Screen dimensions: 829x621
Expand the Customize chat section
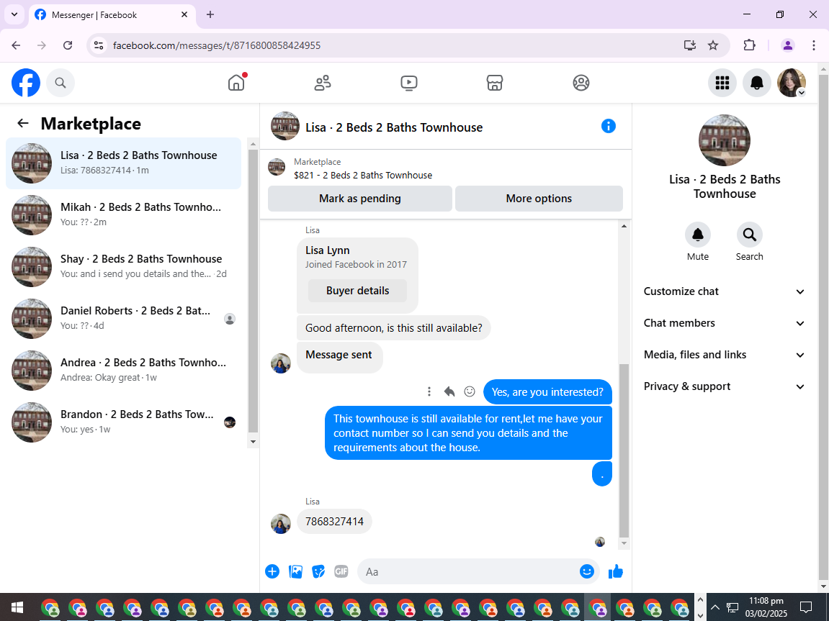click(724, 291)
